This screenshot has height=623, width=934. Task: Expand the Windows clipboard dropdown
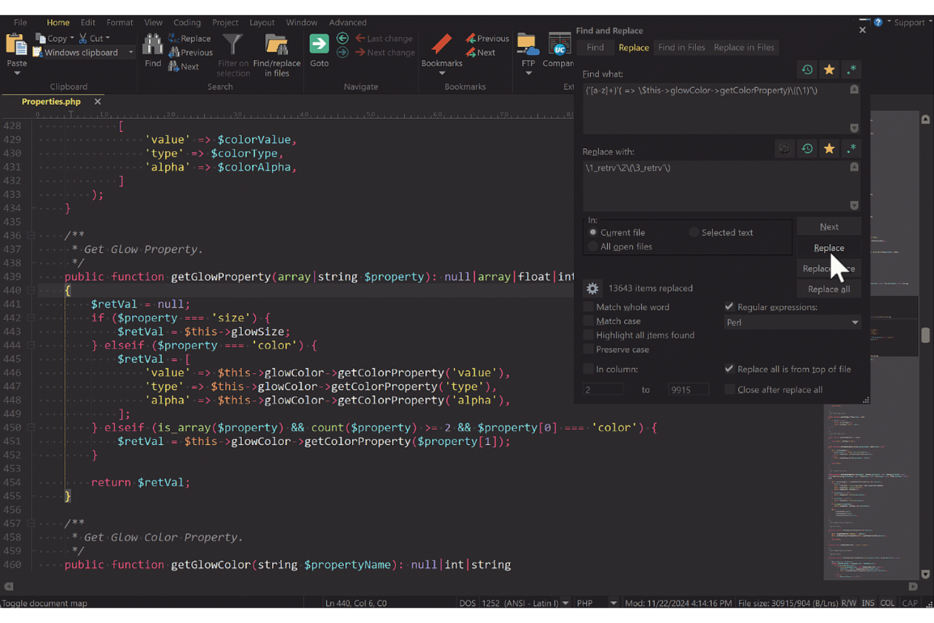(130, 52)
